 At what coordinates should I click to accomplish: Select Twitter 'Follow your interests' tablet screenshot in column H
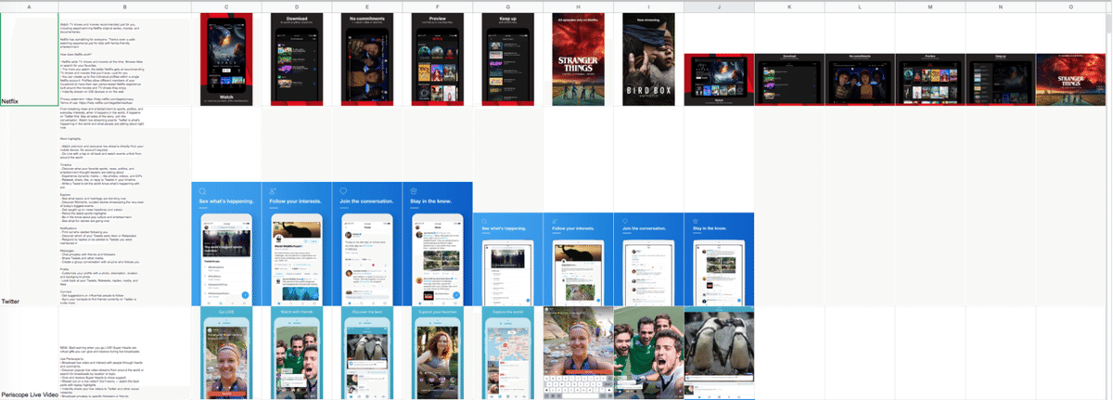point(578,259)
